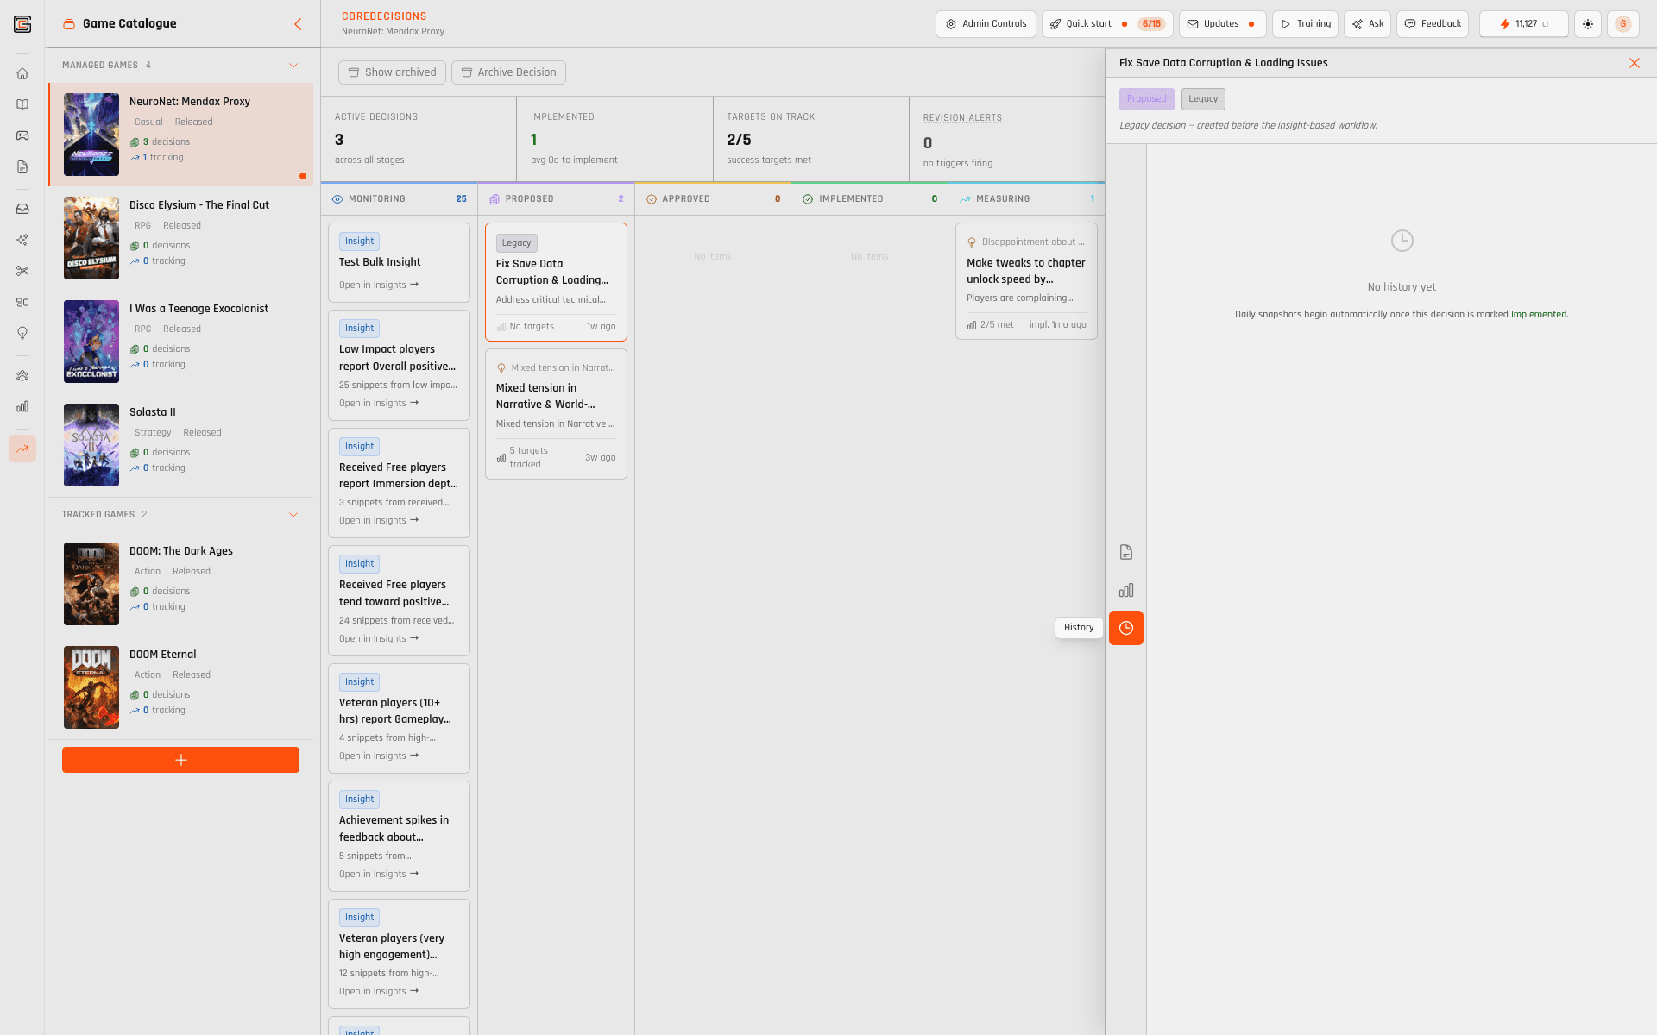Screen dimensions: 1657x1035
Task: Collapse the Tracked Games section
Action: tap(293, 514)
